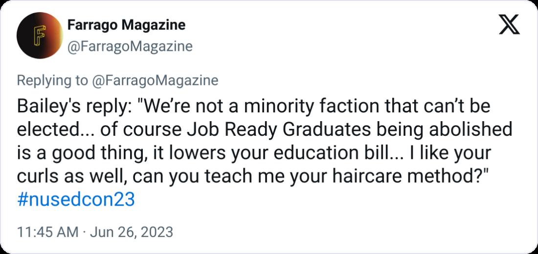Open the #nusedcon23 hashtag
This screenshot has width=538, height=254.
(x=75, y=200)
